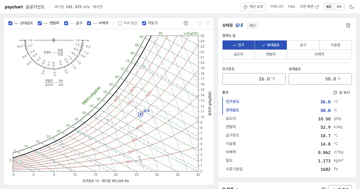Click the 밀도 1.173 kg/m³ property row
This screenshot has height=189, width=360.
[x=287, y=160]
